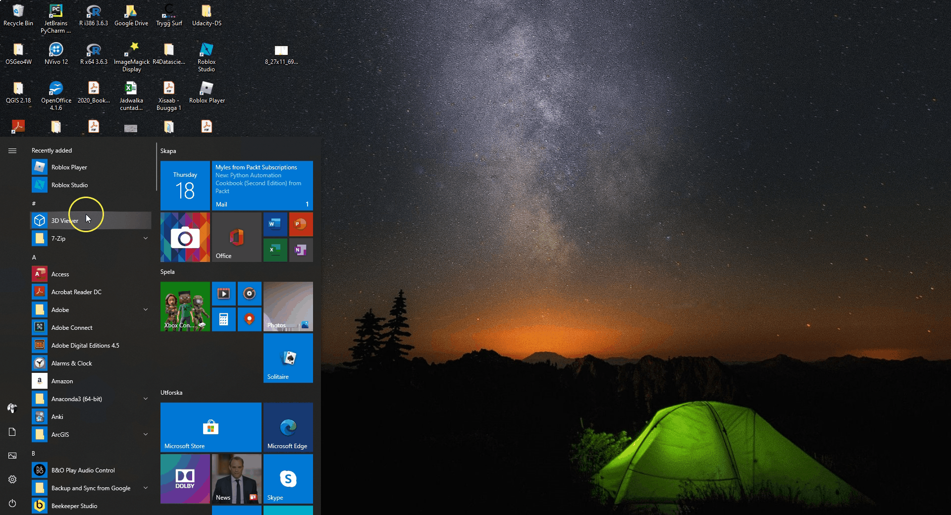Image resolution: width=951 pixels, height=515 pixels.
Task: Expand the Adobe folder in the app list
Action: pos(91,310)
